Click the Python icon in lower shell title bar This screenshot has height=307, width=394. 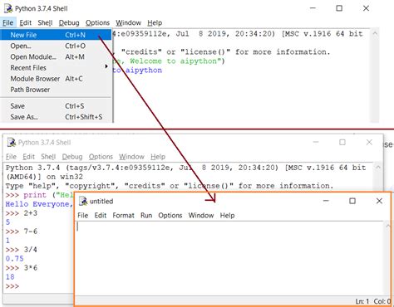(x=12, y=143)
